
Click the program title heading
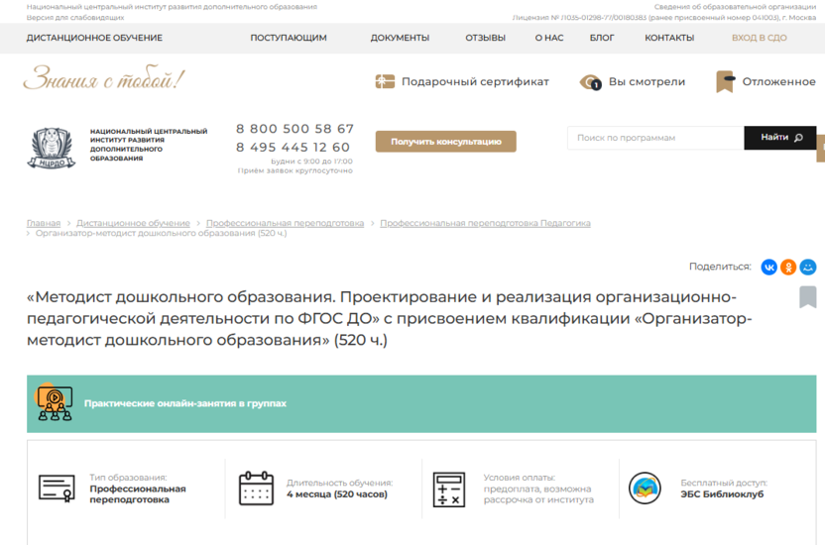(390, 318)
